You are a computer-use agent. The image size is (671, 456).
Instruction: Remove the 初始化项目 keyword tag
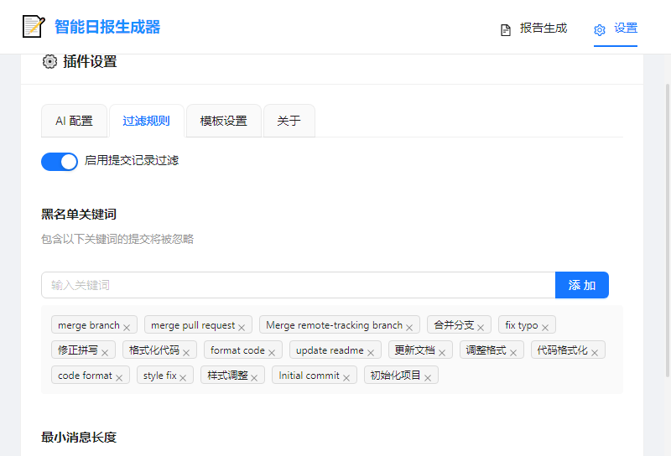(428, 377)
